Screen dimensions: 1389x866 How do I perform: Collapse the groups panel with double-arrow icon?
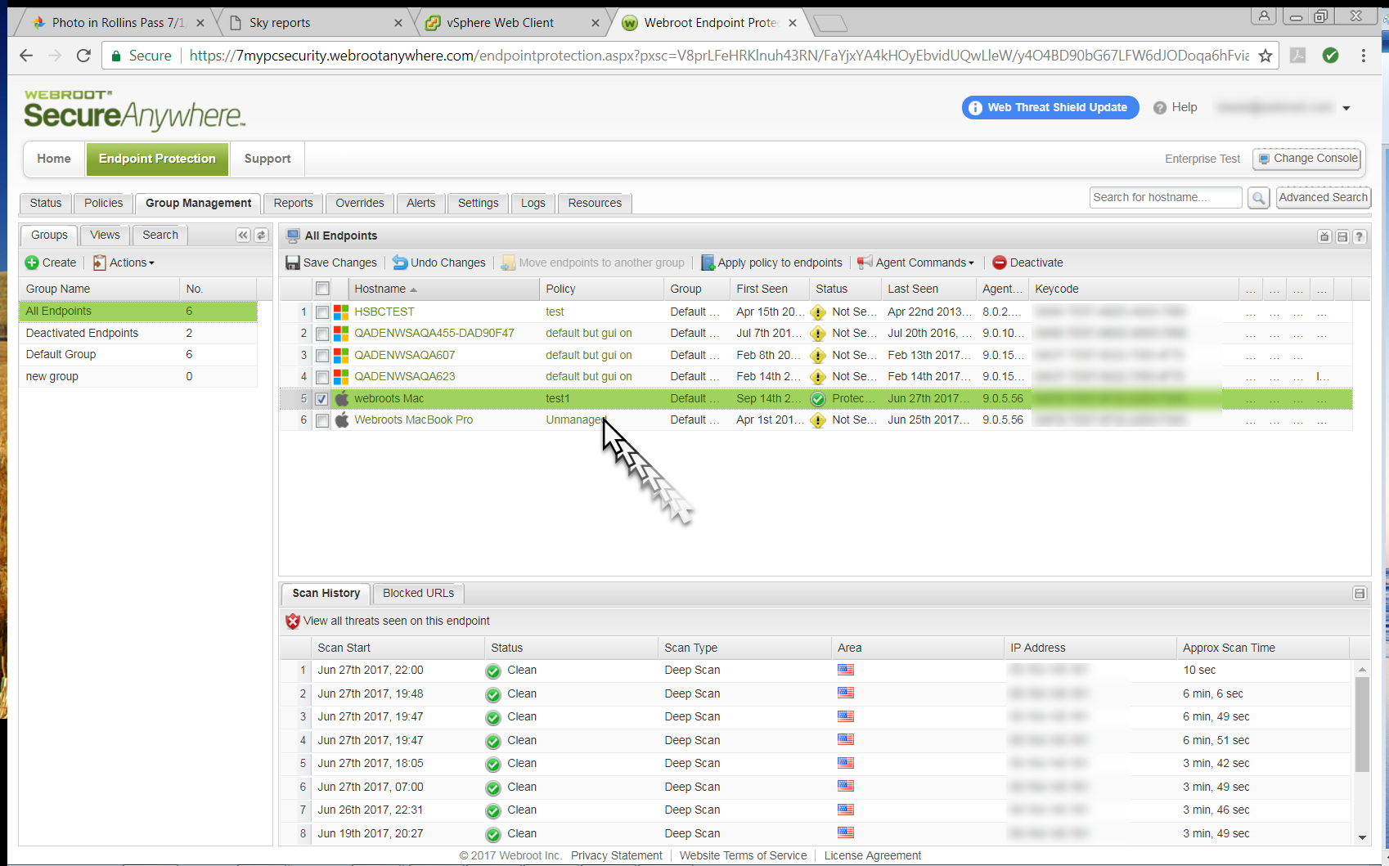pyautogui.click(x=243, y=236)
